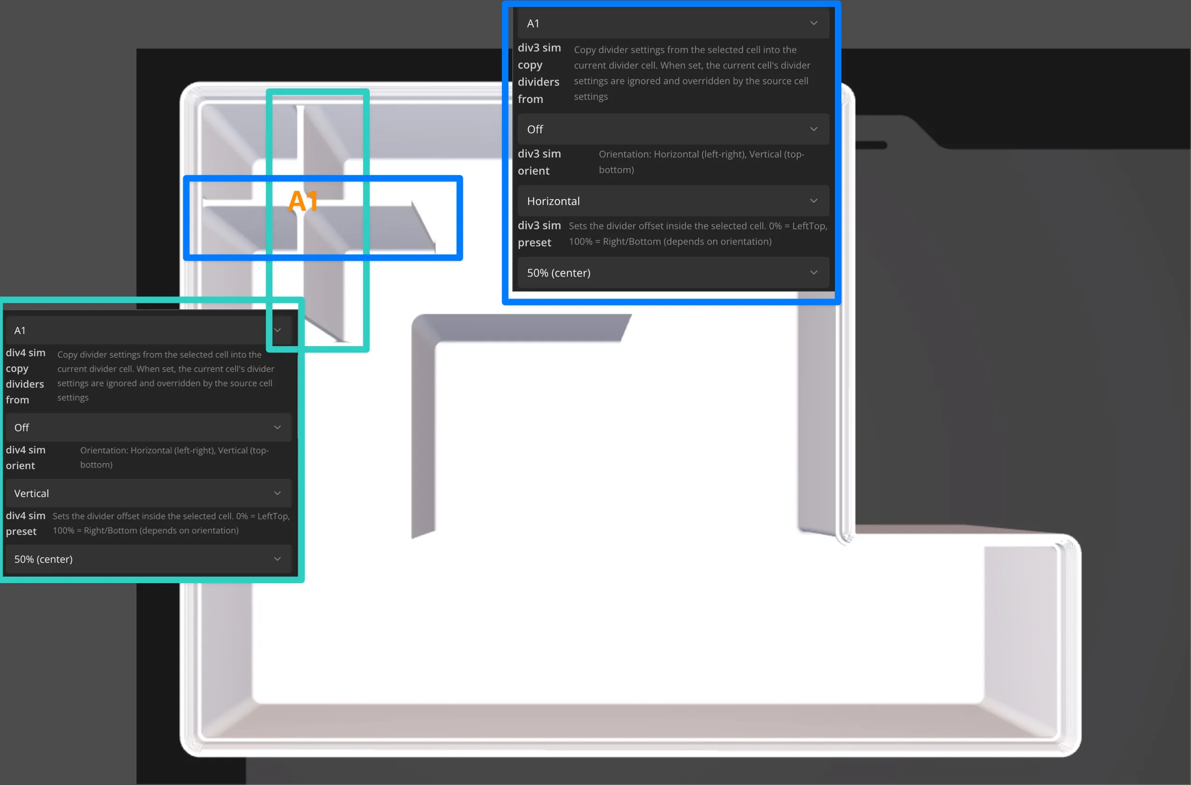Click the chevron on div4 Off dropdown
This screenshot has height=785, width=1191.
pos(277,427)
